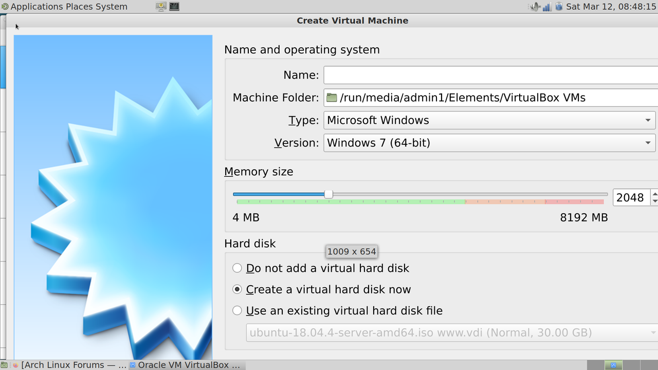Select 'Create a virtual hard disk now'
The width and height of the screenshot is (658, 370).
(322, 289)
